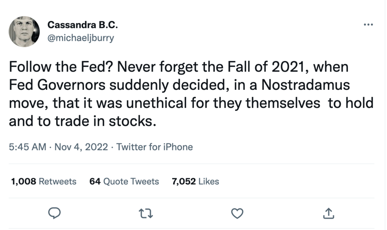Click the 'Retweets' label next to 1,008
Viewport: 387px width, 230px height.
58,181
